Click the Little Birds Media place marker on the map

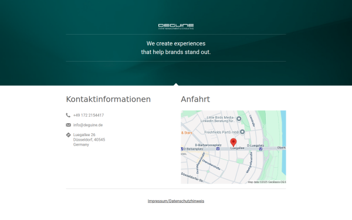point(239,119)
